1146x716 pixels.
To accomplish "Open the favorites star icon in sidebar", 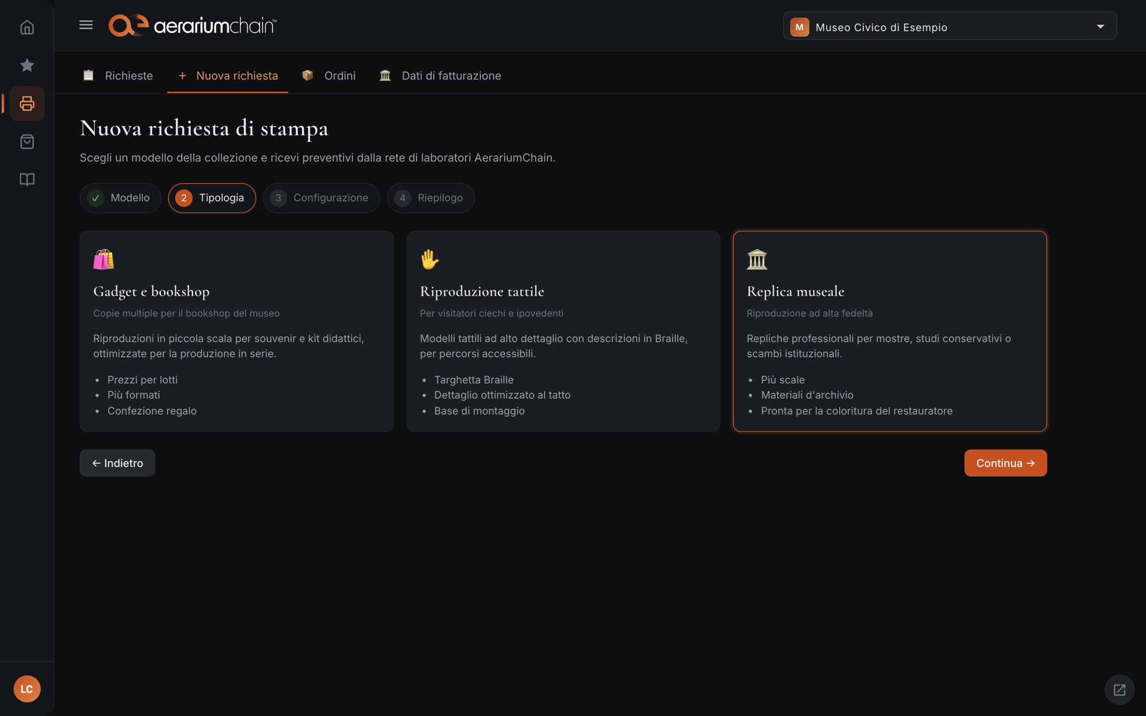I will [27, 65].
